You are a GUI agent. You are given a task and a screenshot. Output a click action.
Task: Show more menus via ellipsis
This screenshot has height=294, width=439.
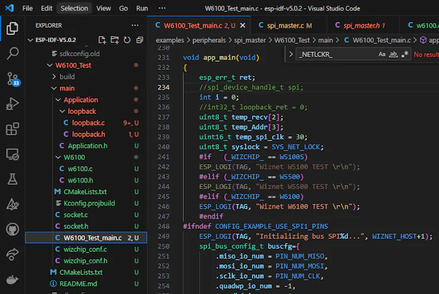tap(162, 8)
